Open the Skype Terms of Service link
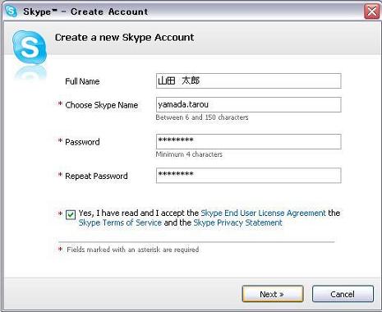 point(120,223)
